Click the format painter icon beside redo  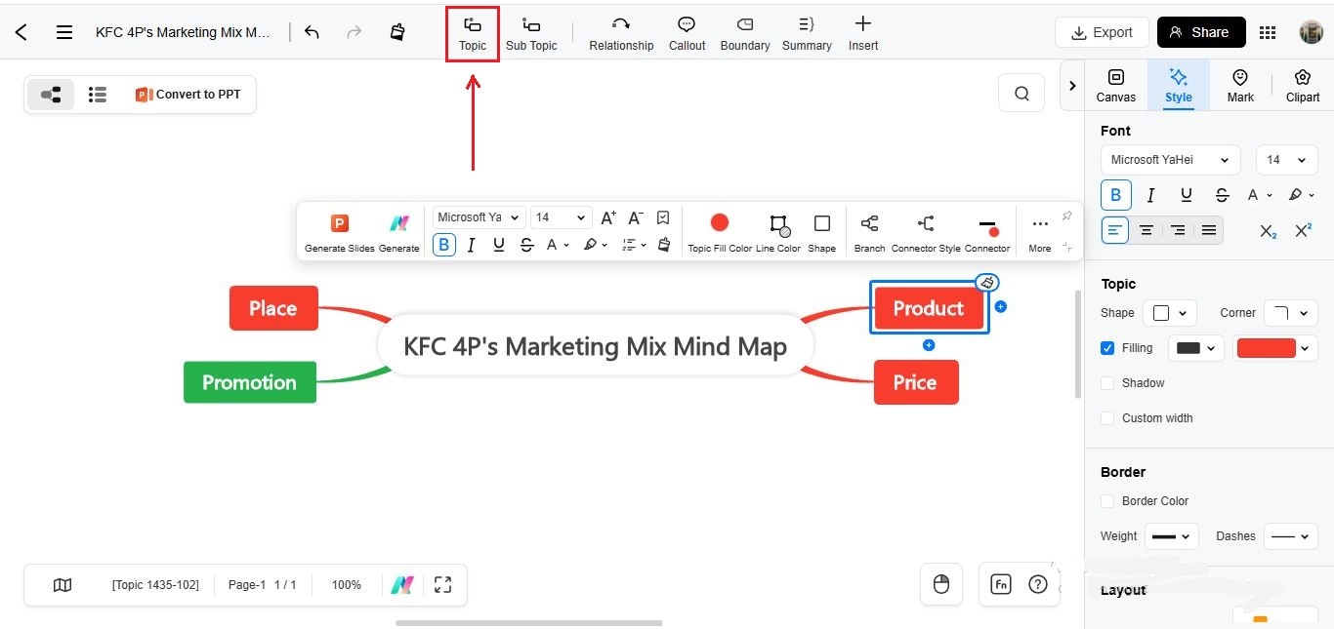pos(396,32)
